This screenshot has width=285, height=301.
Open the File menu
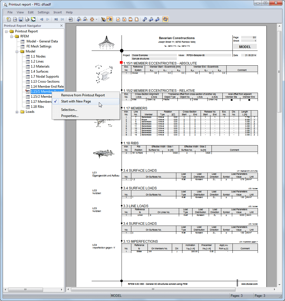10,12
